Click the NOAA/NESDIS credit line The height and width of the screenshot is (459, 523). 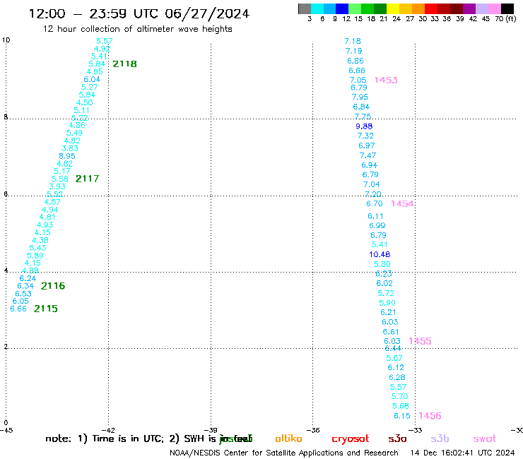click(284, 453)
